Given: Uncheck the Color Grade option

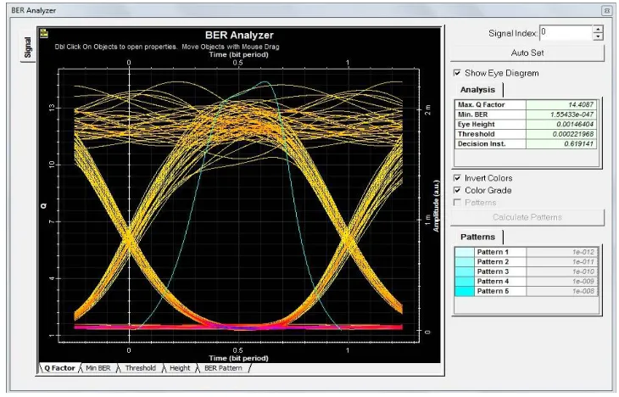Looking at the screenshot, I should (x=457, y=190).
